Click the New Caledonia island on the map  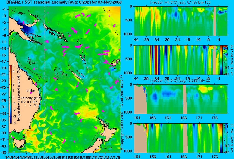76,75
